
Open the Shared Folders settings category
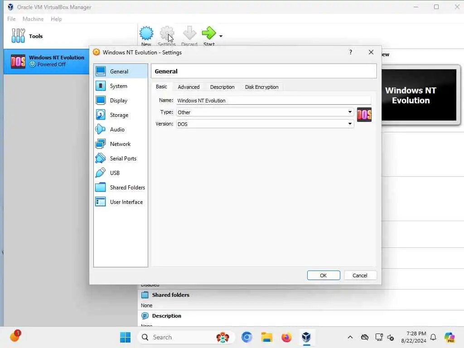(121, 187)
